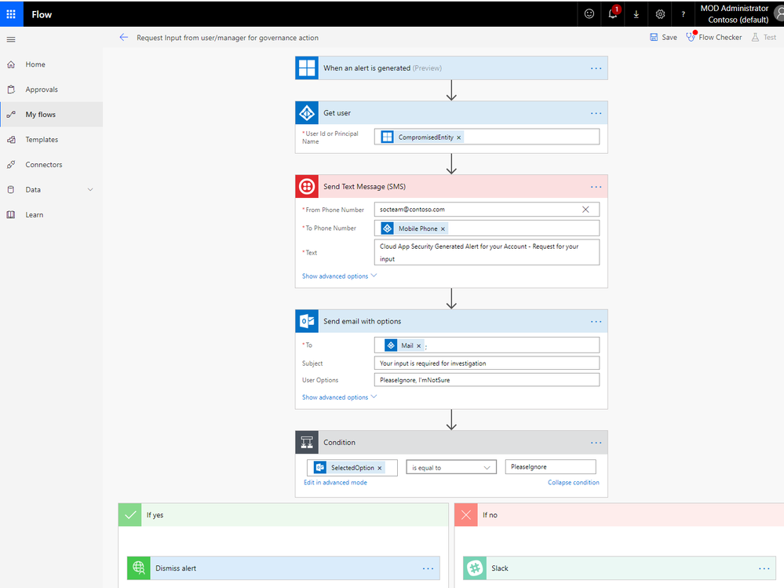Viewport: 784px width, 588px height.
Task: Select My flows in sidebar
Action: tap(52, 115)
